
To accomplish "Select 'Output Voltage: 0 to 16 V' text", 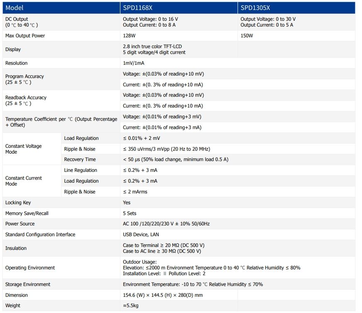I will 150,19.
